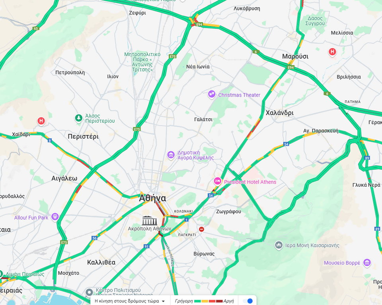Viewport: 382px width, 305px height.
Task: Open the Άλσος Περιστερίου park tree icon
Action: tap(78, 118)
